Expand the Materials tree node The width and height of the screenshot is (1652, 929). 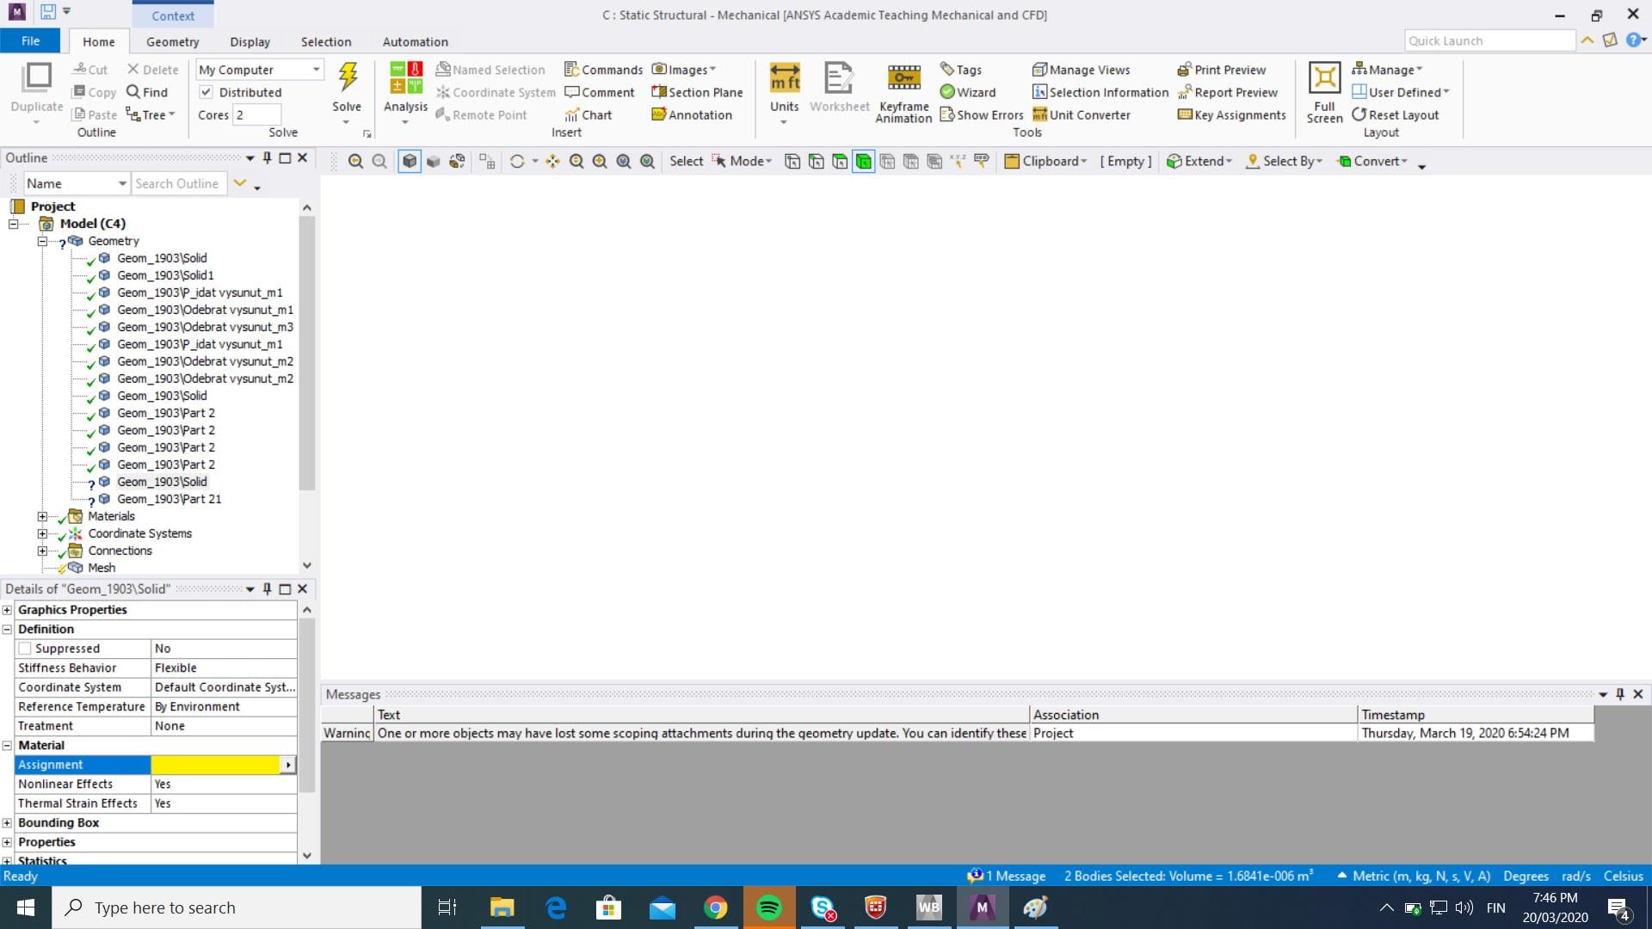click(x=42, y=516)
